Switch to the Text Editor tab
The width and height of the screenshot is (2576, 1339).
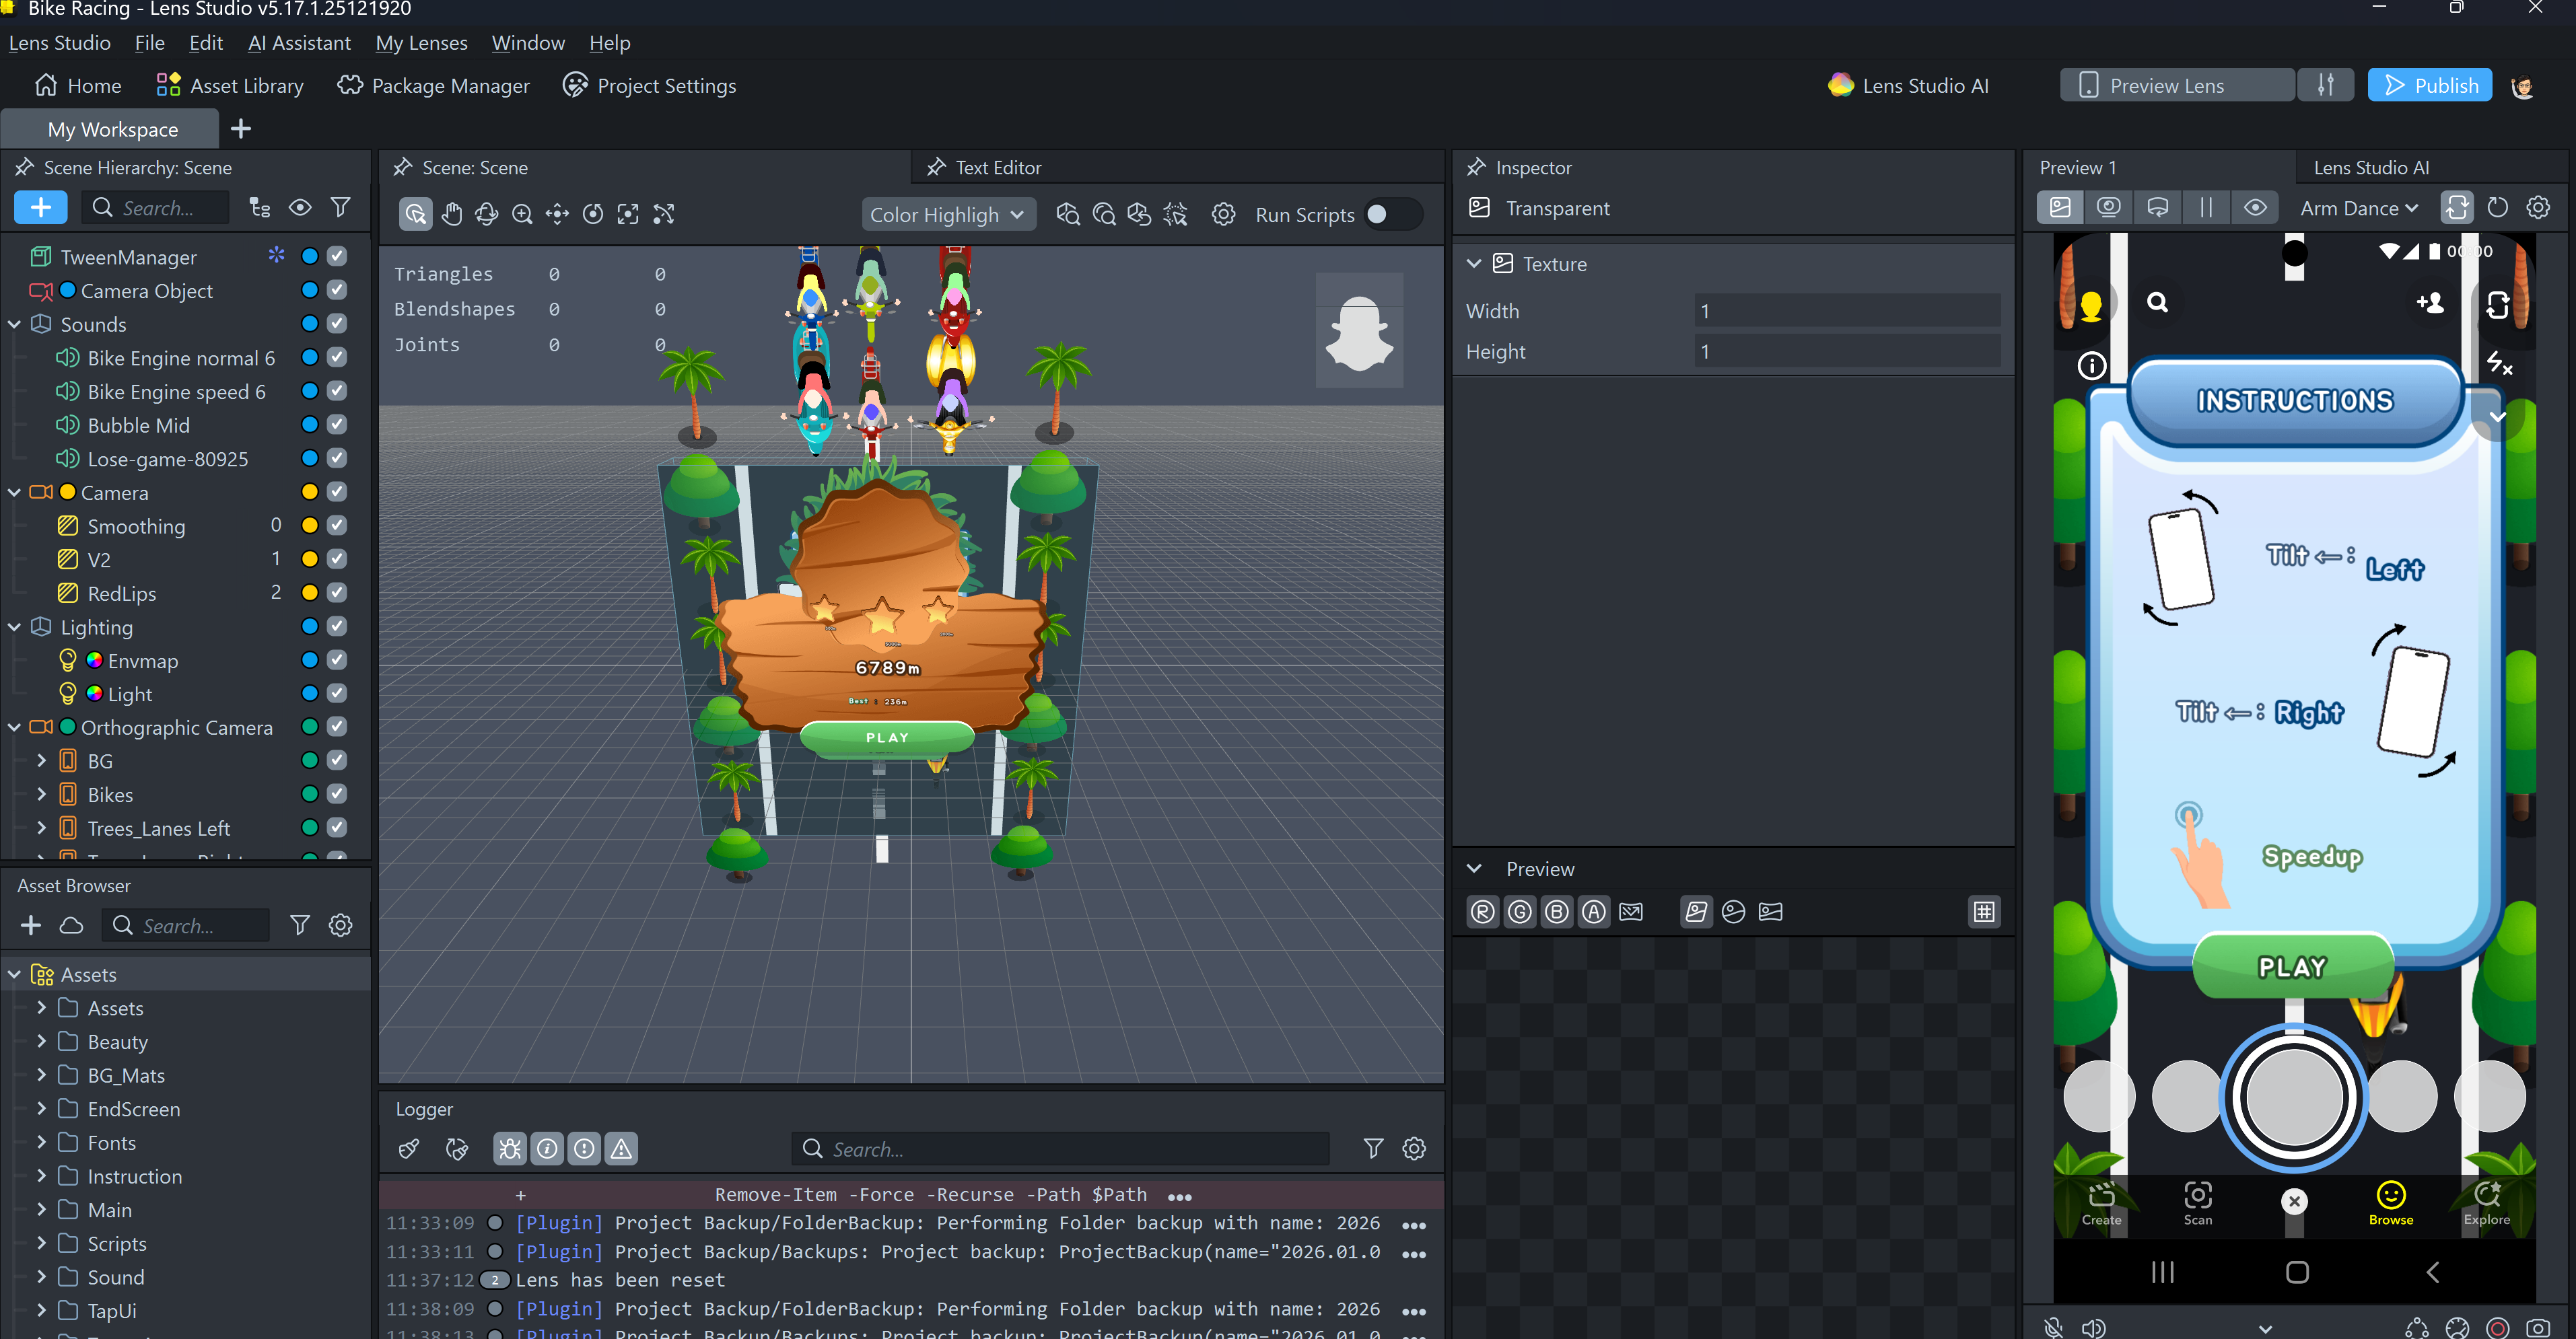coord(997,167)
